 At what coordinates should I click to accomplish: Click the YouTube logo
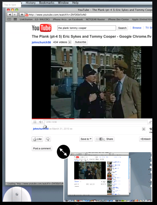tap(42, 28)
